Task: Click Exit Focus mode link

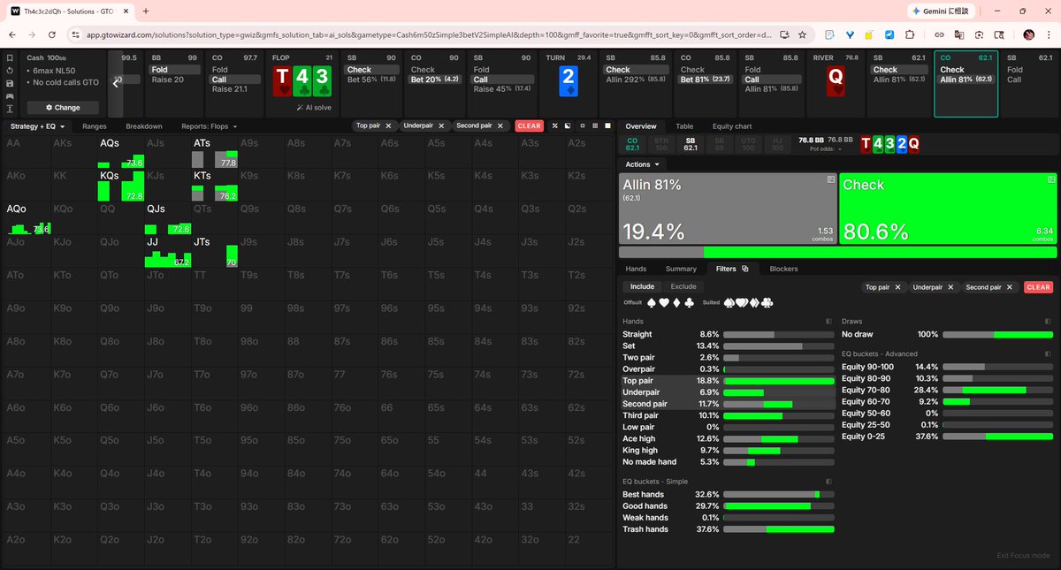Action: pyautogui.click(x=1023, y=555)
